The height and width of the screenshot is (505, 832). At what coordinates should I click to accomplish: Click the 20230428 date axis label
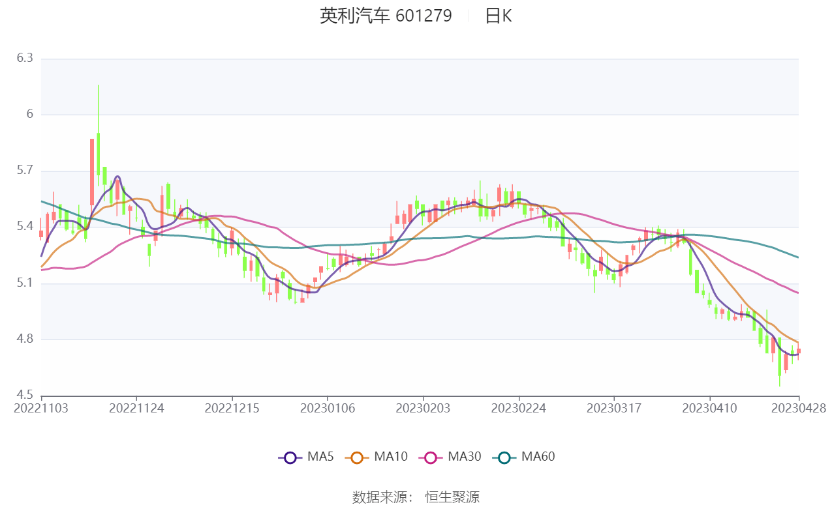pos(799,409)
